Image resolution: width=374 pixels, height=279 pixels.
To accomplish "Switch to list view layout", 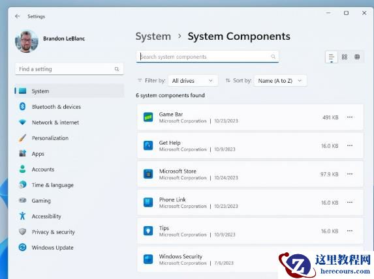I will pos(332,57).
